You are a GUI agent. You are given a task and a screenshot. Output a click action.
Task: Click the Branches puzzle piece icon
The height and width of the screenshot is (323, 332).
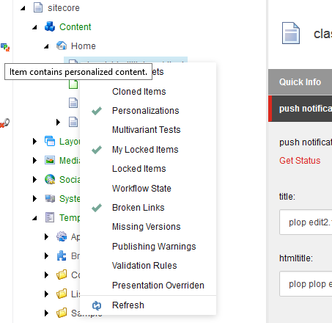click(62, 255)
